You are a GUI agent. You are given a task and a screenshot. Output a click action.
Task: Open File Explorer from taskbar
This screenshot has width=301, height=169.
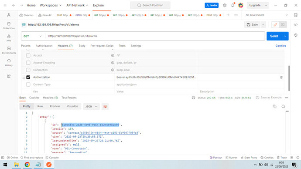(x=16, y=165)
